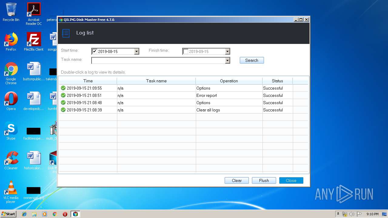Sort logs by Operation column header
Screen dimensions: 388x218
tap(229, 81)
